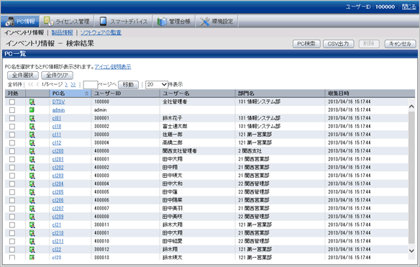Click PC status icon in cl210 row

32,233
